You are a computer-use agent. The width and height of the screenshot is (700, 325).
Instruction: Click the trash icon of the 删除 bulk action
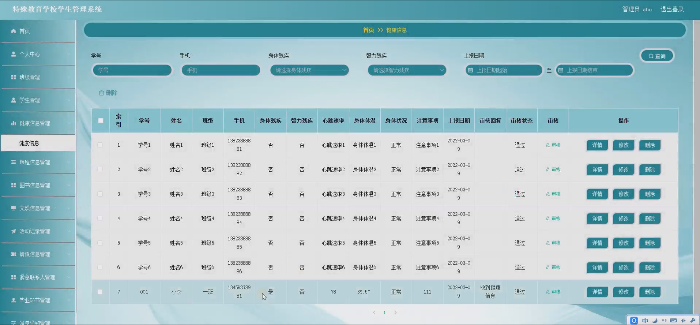click(101, 93)
